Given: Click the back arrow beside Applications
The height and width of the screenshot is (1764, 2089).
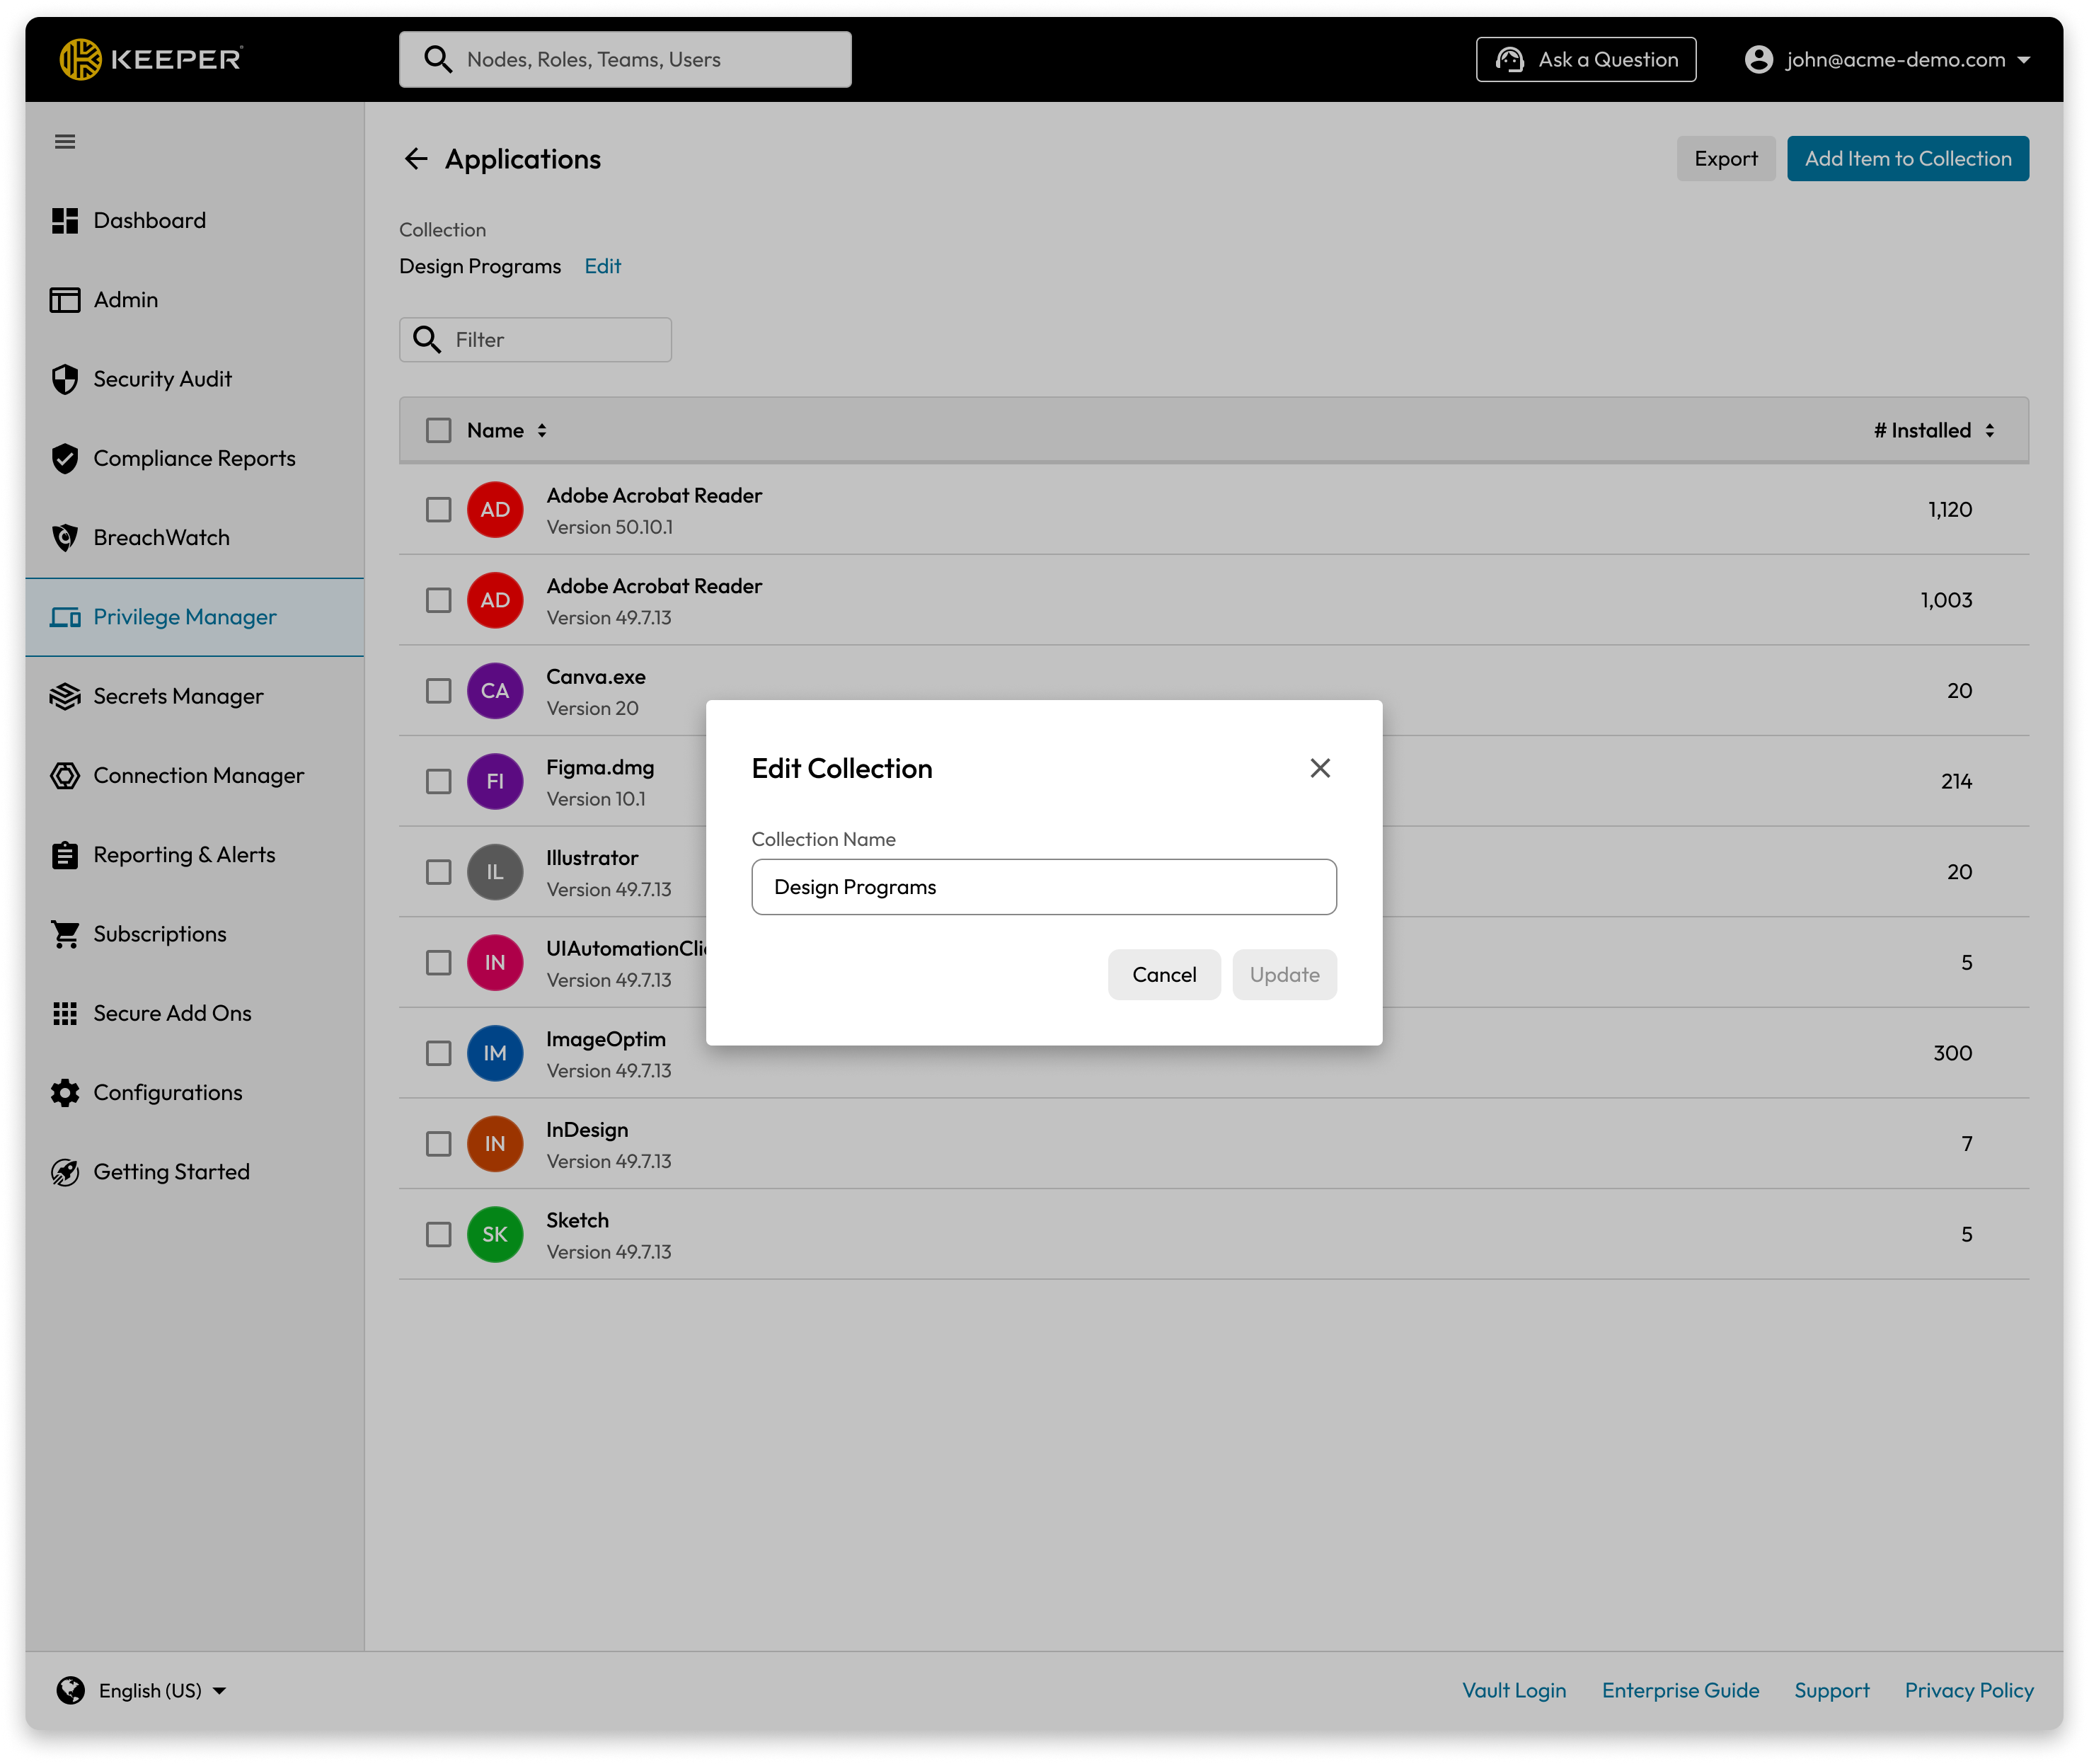Looking at the screenshot, I should pos(416,159).
